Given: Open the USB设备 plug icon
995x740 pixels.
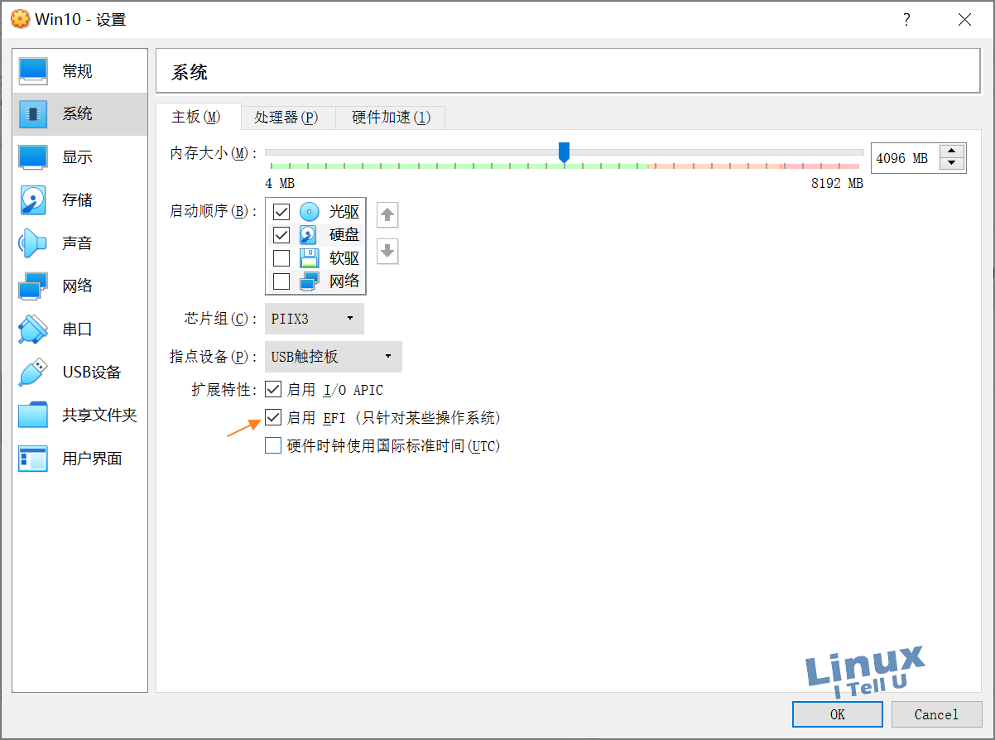Looking at the screenshot, I should click(33, 372).
